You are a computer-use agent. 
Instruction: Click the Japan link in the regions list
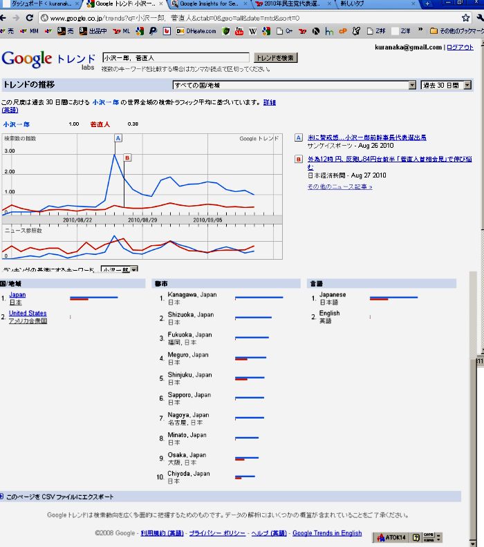pos(18,295)
